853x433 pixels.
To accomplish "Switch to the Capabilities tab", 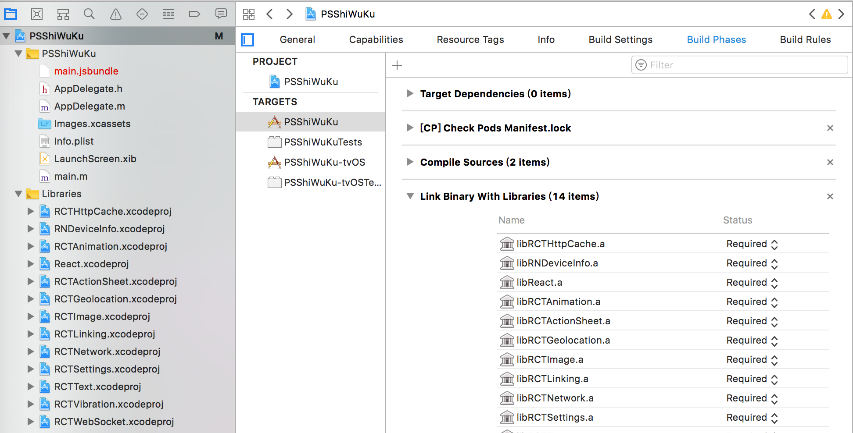I will coord(376,39).
